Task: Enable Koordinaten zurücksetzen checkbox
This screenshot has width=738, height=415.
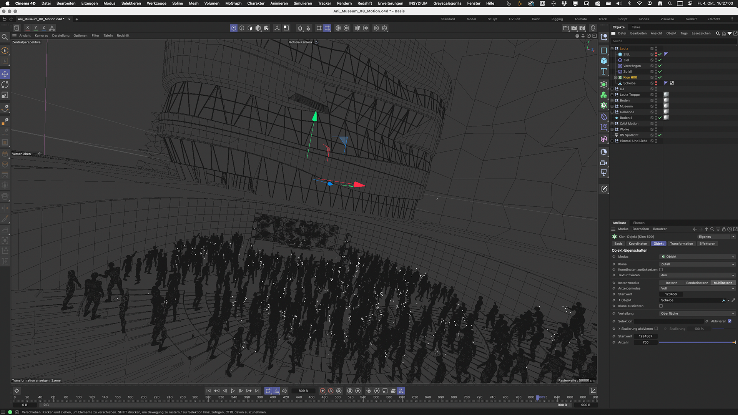Action: click(x=661, y=270)
